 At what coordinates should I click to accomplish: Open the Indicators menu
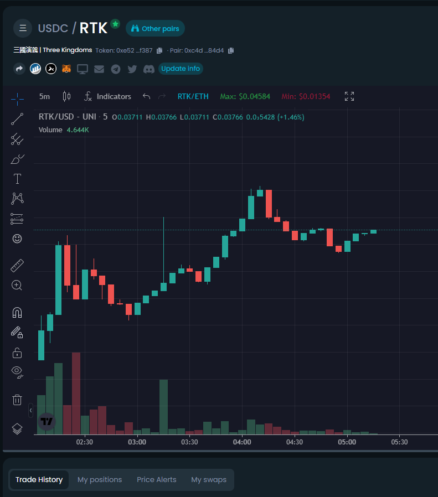tap(107, 96)
